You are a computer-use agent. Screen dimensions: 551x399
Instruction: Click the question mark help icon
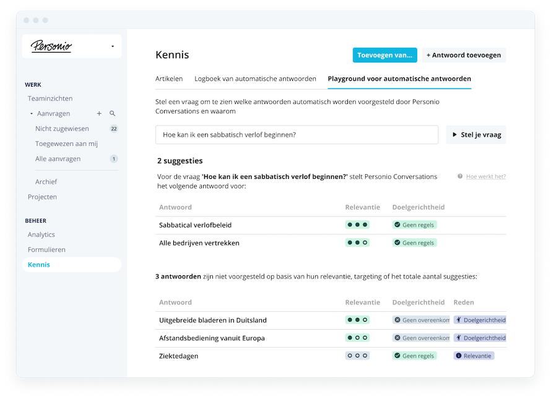(x=460, y=176)
